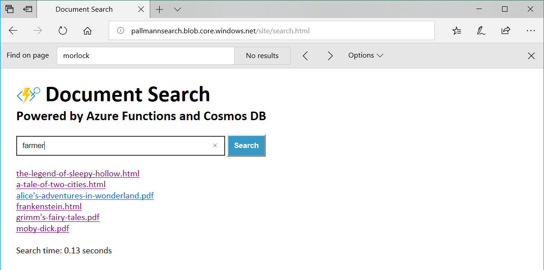Screen dimensions: 544x270
Task: Go to previous find result
Action: 305,56
